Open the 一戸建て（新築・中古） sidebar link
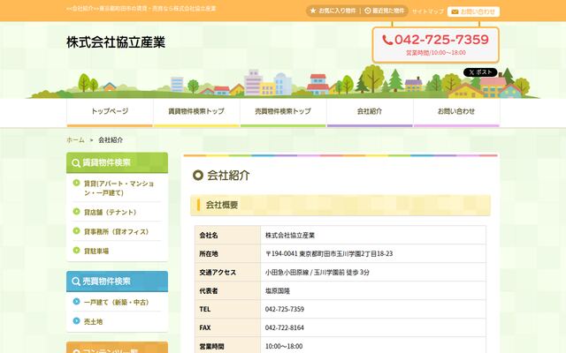566x353 pixels. coord(116,302)
